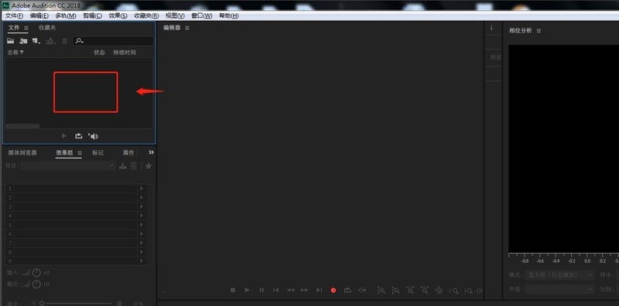
Task: Click the Skip Selection icon in transport
Action: (x=361, y=290)
